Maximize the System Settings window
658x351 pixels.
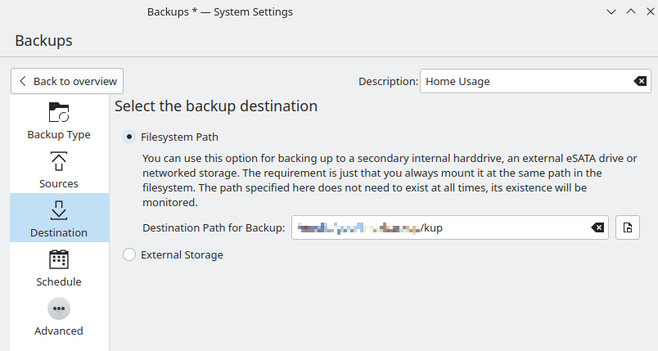630,12
